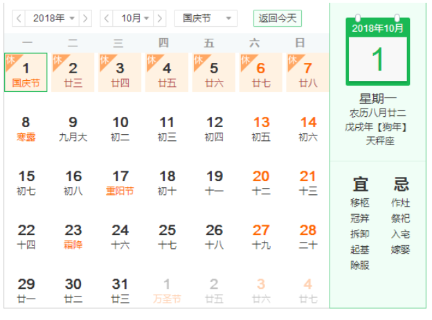Select Sunday October 14
Viewport: 432px width, 320px height.
pyautogui.click(x=308, y=129)
